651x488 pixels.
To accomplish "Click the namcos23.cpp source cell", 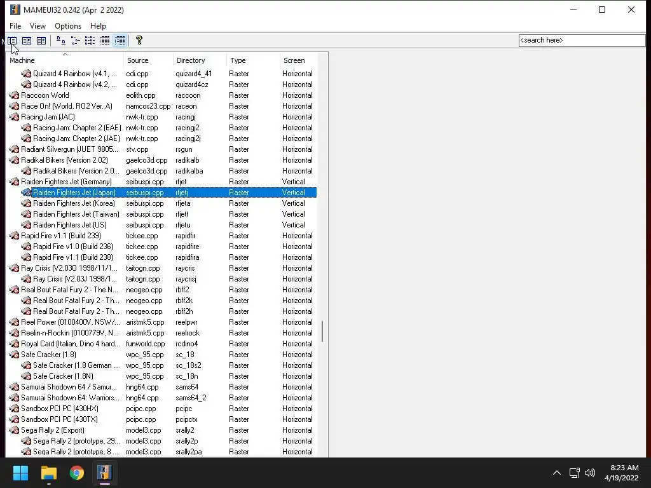I will pos(148,106).
